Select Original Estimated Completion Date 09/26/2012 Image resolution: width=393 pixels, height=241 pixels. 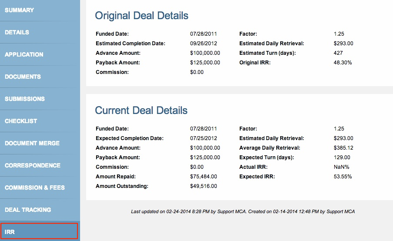click(x=204, y=44)
